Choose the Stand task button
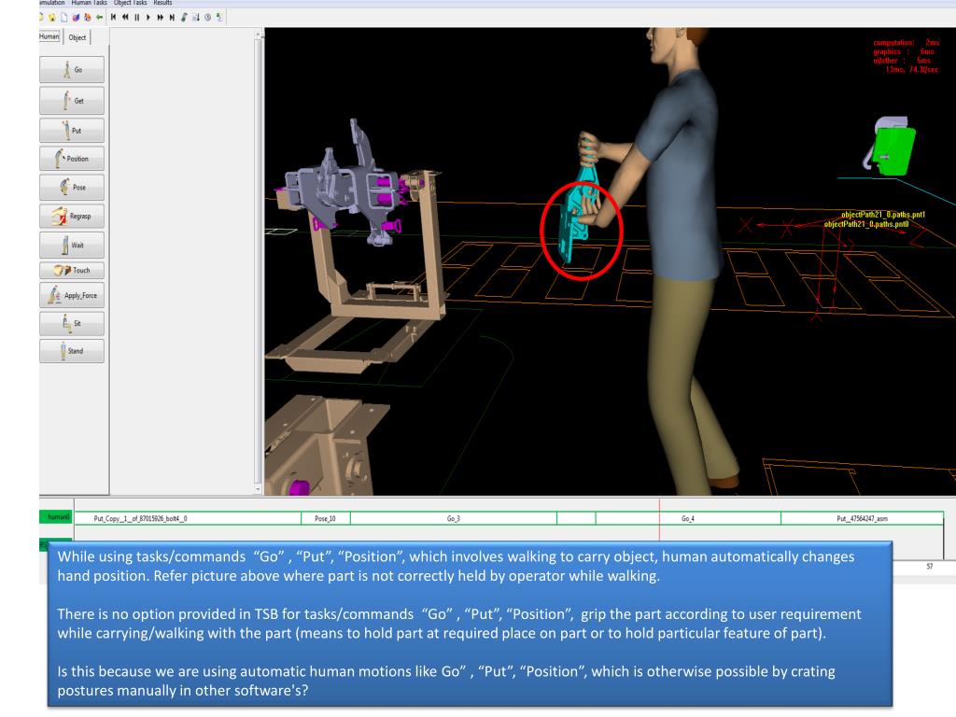 (72, 352)
